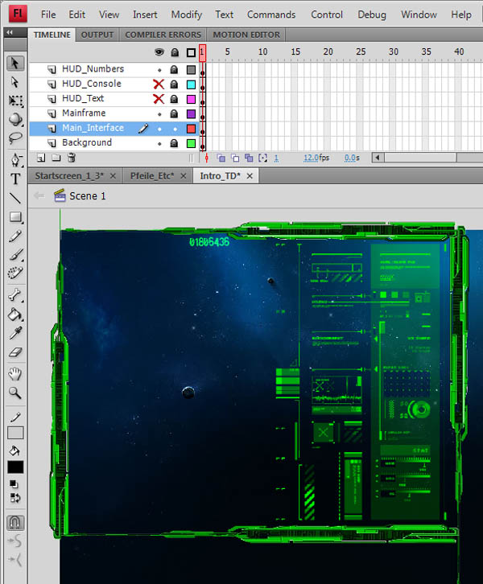
Task: Activate the Paint Bucket tool
Action: pos(15,315)
